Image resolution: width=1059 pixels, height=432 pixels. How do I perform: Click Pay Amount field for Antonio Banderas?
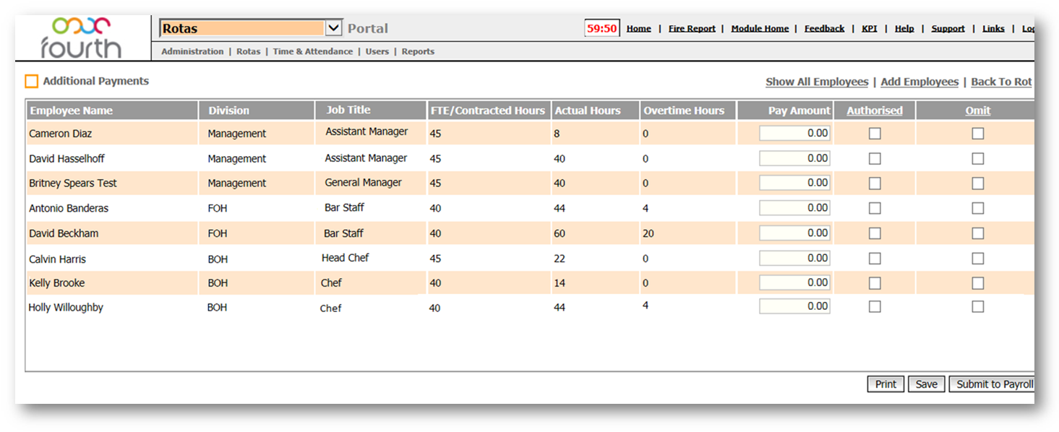[794, 208]
